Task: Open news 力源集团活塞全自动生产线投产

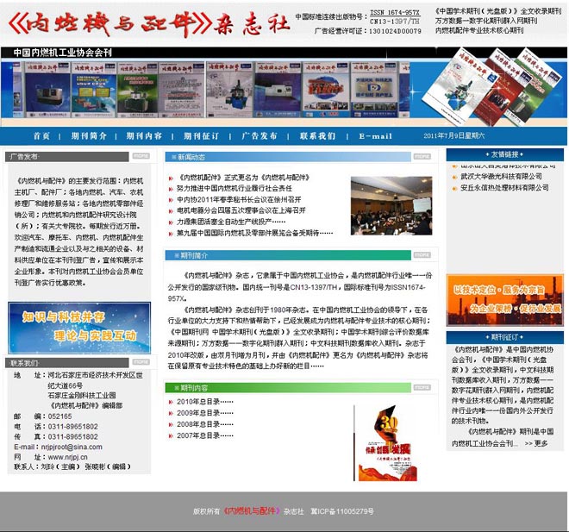Action: pyautogui.click(x=231, y=222)
